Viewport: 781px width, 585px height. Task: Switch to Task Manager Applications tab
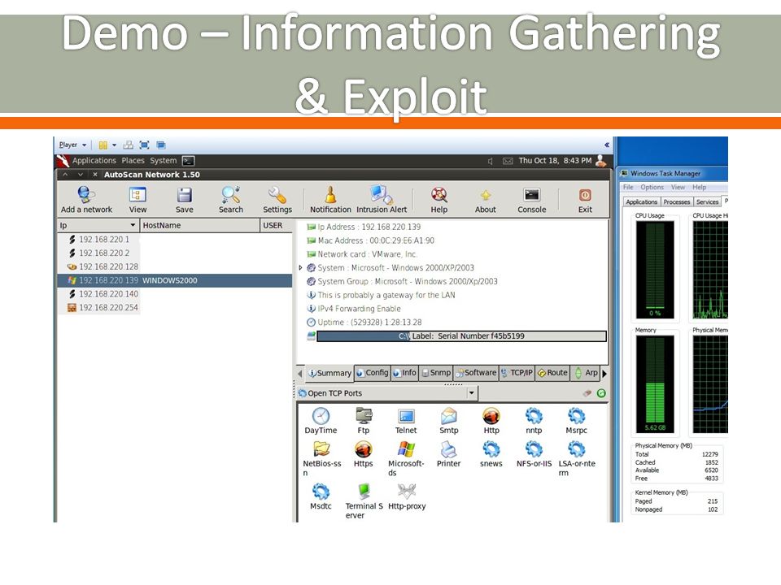click(642, 202)
